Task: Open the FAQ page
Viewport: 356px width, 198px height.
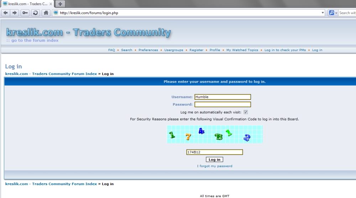Action: click(x=111, y=50)
